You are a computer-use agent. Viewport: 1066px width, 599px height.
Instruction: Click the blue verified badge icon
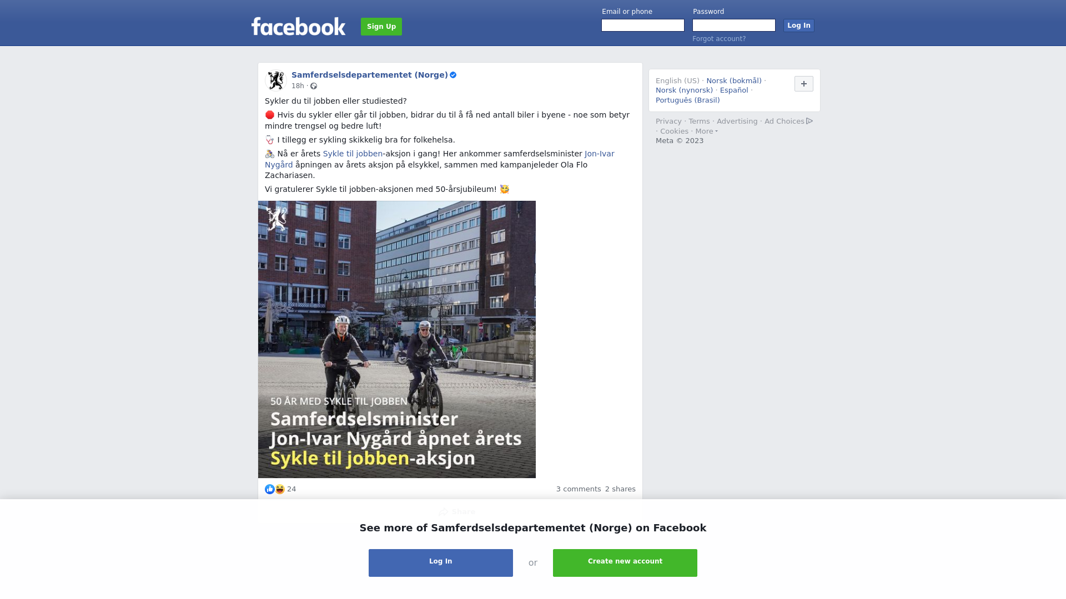point(453,75)
